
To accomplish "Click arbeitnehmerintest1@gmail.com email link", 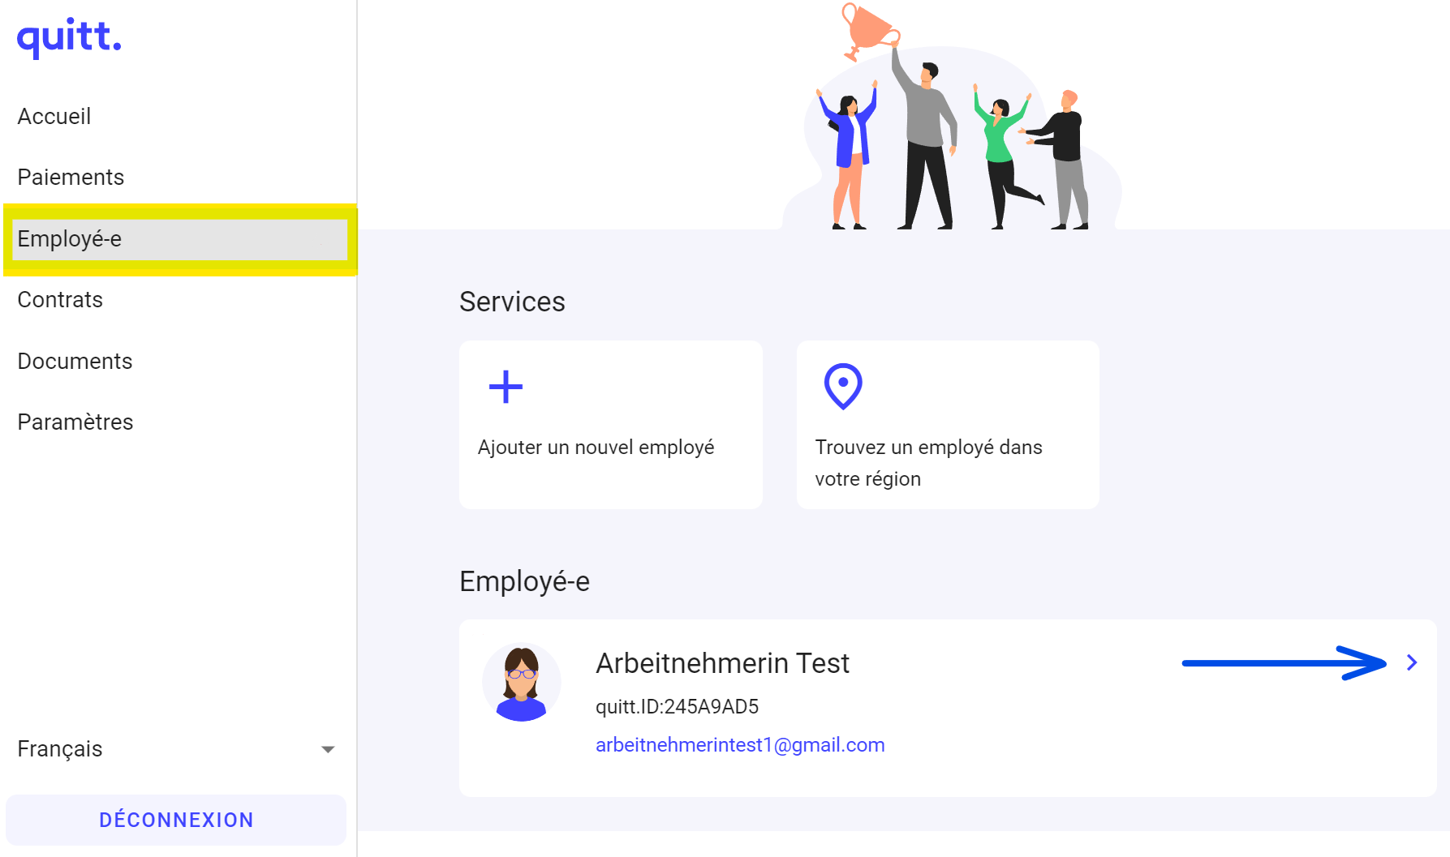I will click(x=739, y=745).
